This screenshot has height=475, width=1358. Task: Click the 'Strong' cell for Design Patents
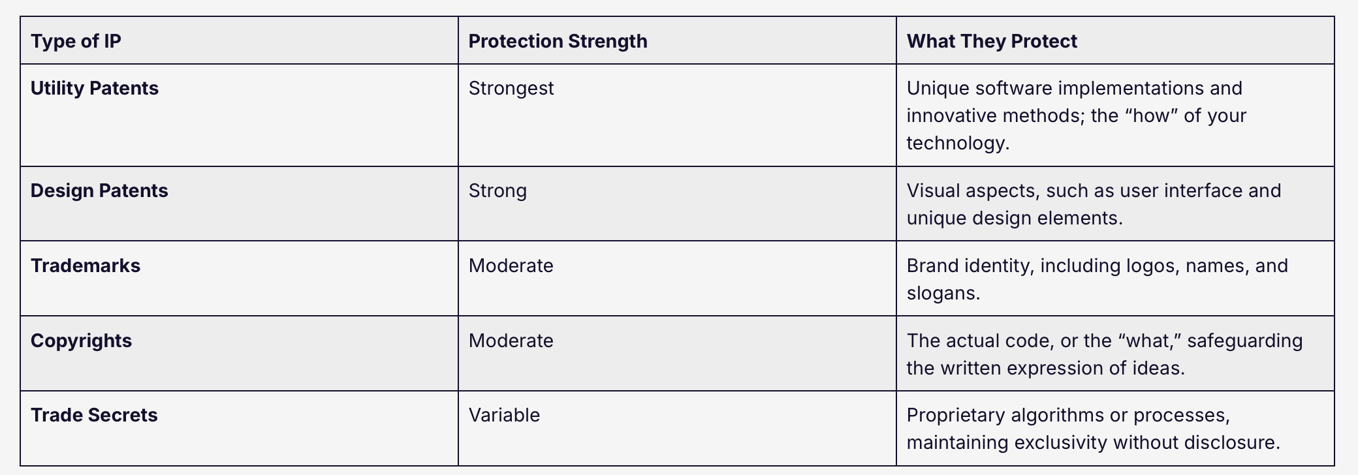point(497,191)
